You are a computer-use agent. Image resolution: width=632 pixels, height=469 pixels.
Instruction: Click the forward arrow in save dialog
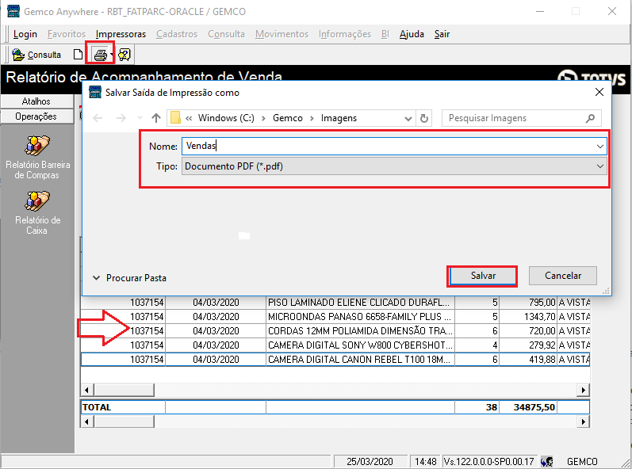pos(121,118)
